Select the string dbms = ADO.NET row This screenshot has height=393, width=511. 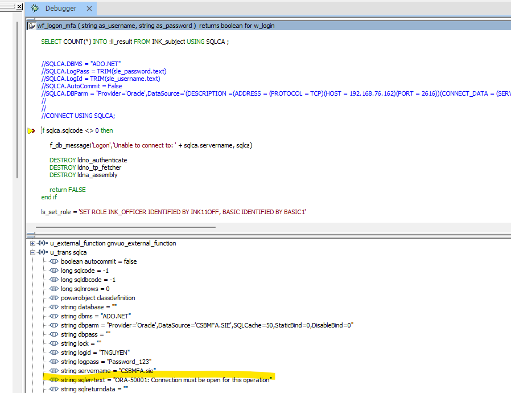coord(96,316)
